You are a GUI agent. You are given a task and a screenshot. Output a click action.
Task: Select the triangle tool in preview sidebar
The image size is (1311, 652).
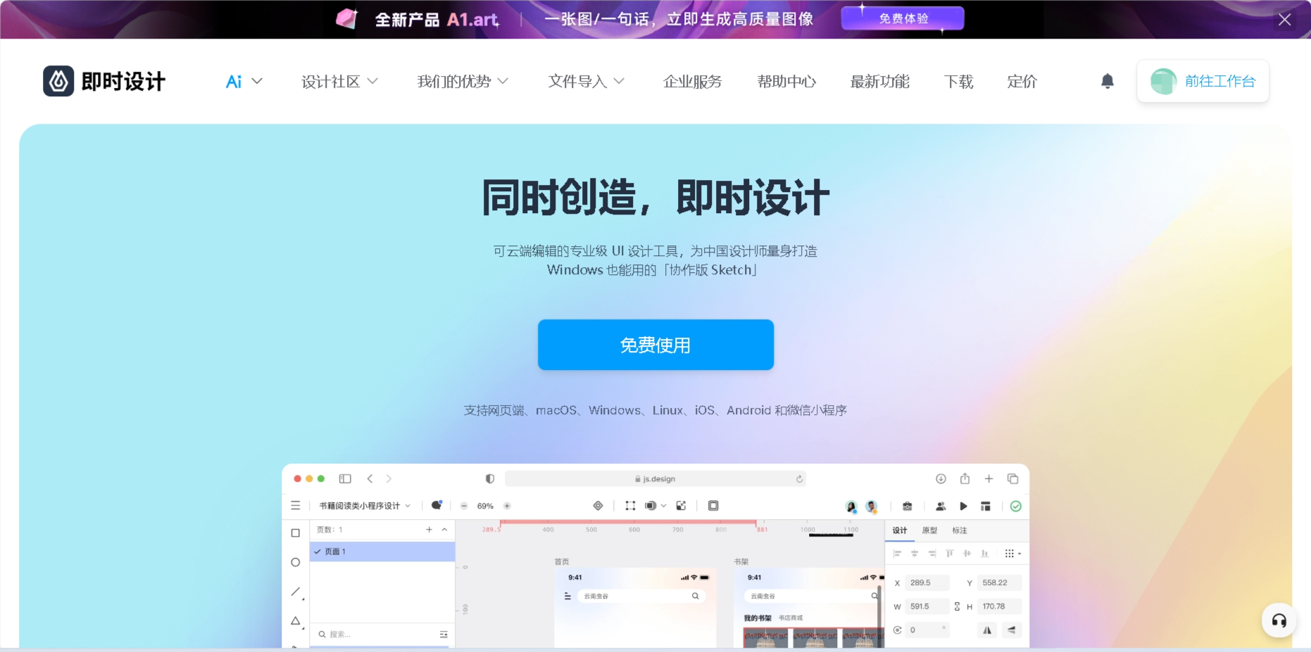[x=296, y=621]
